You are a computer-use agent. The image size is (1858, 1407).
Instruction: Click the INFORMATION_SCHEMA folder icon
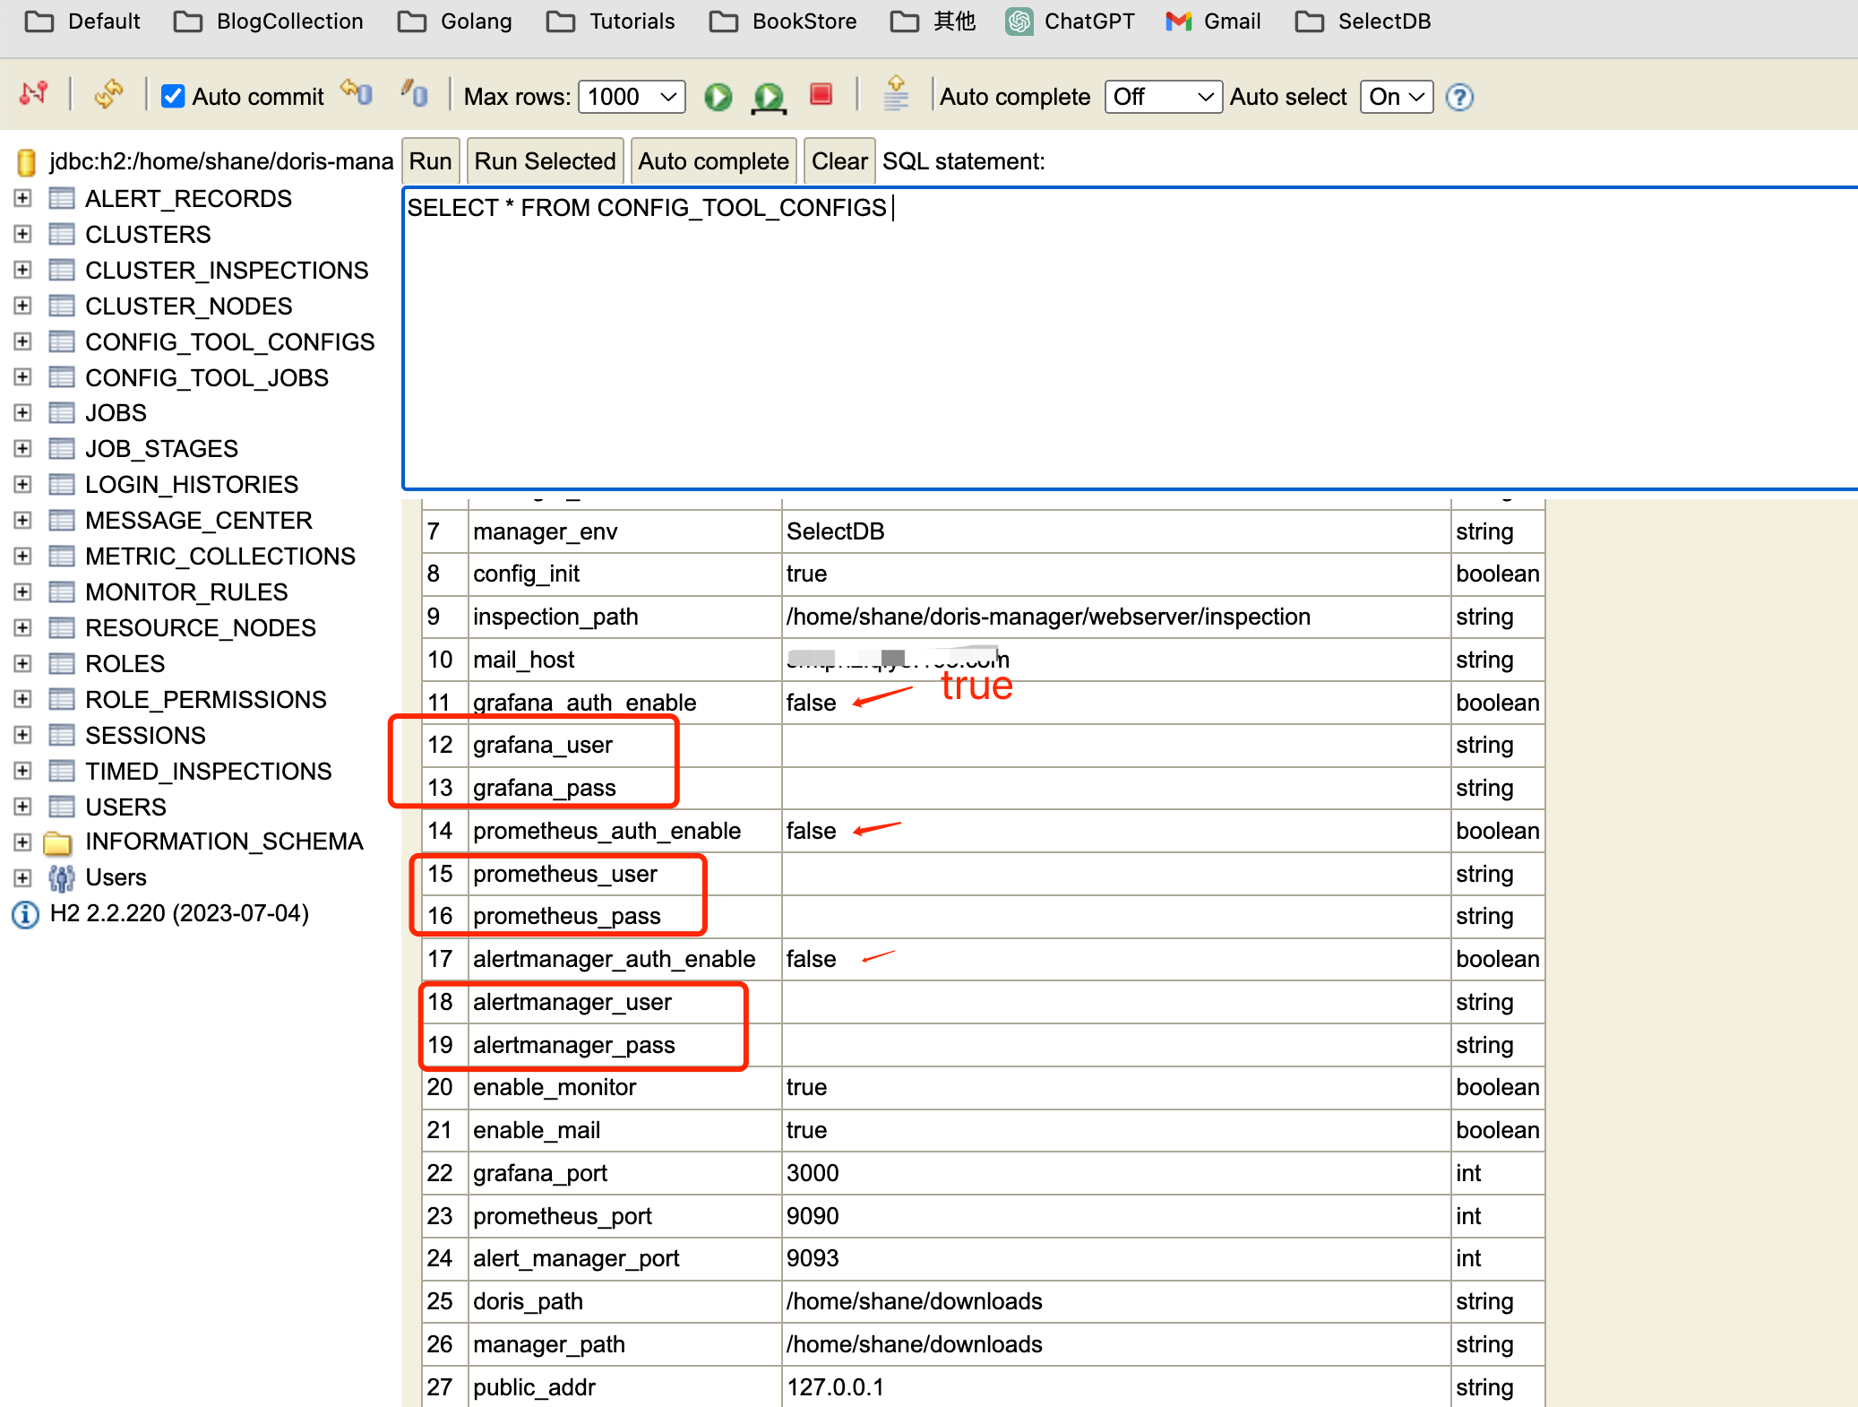pos(58,842)
